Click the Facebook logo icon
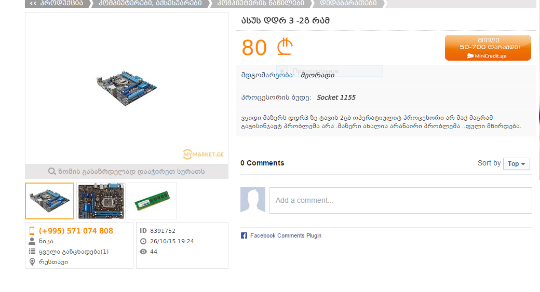The width and height of the screenshot is (540, 292). click(244, 235)
